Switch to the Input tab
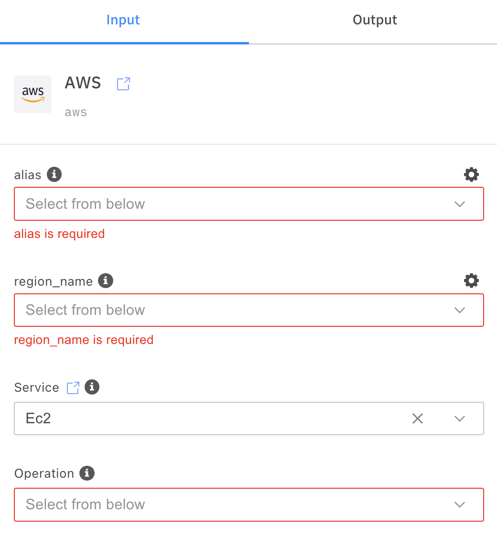Viewport: 497px width, 536px height. [x=123, y=20]
